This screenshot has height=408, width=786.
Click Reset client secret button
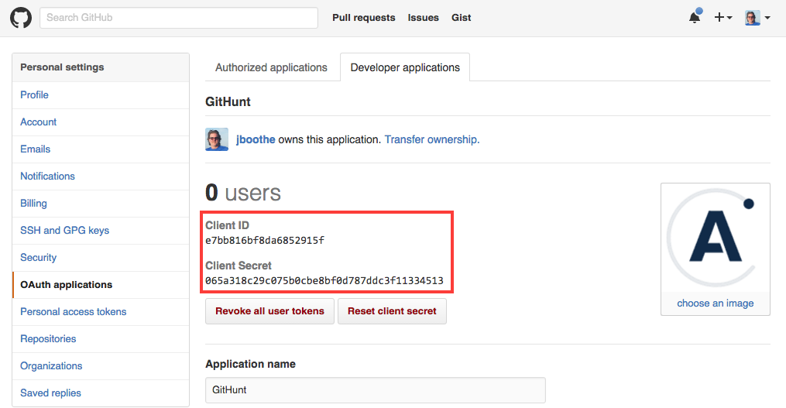392,310
